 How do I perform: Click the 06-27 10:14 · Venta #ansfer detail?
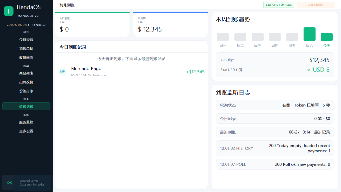(89, 75)
